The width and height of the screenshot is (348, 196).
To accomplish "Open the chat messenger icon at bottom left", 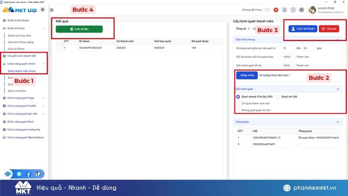I will point(19,174).
